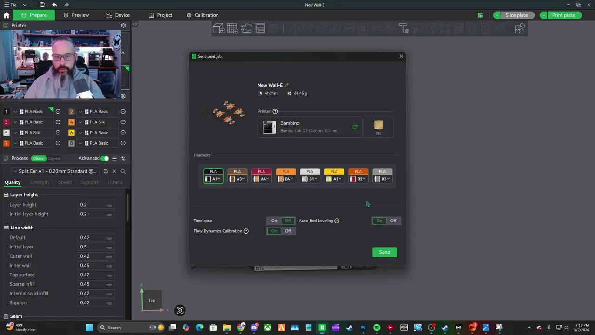Open the Assembly view puzzle icon
Screen dimensions: 595x335
coord(520,29)
